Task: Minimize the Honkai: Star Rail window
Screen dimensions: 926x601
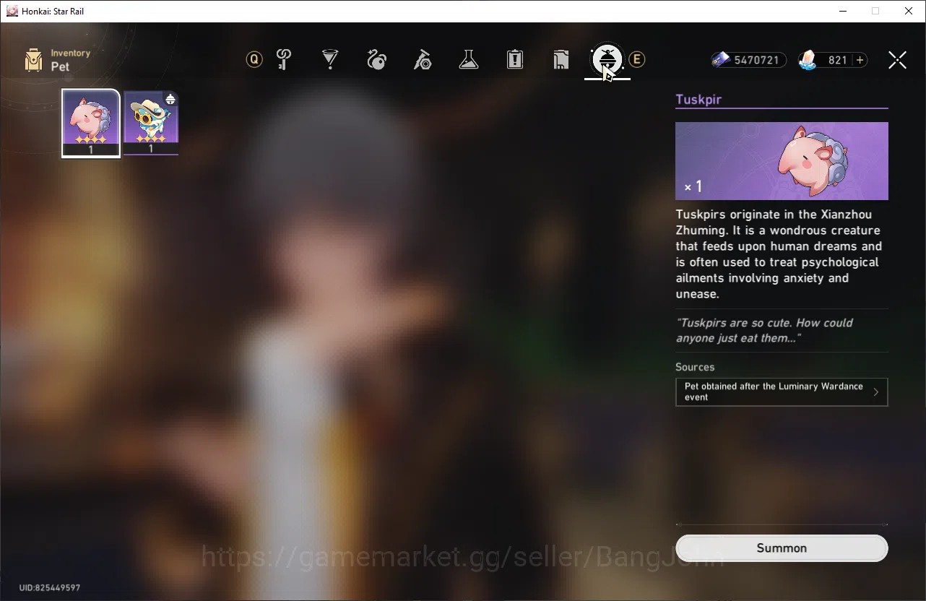Action: [x=844, y=11]
